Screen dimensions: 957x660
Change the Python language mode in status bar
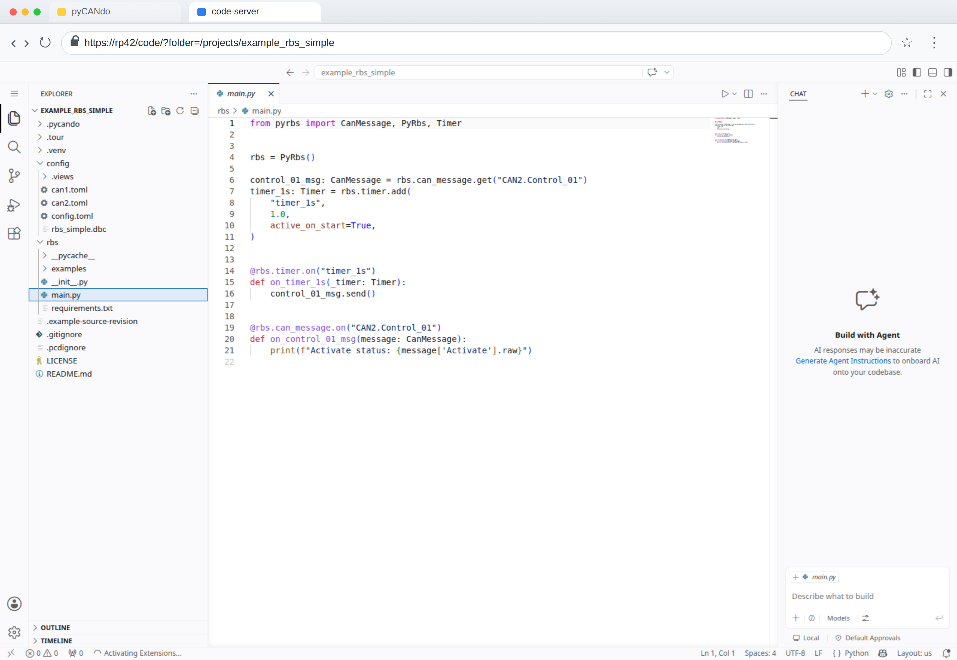pyautogui.click(x=857, y=653)
